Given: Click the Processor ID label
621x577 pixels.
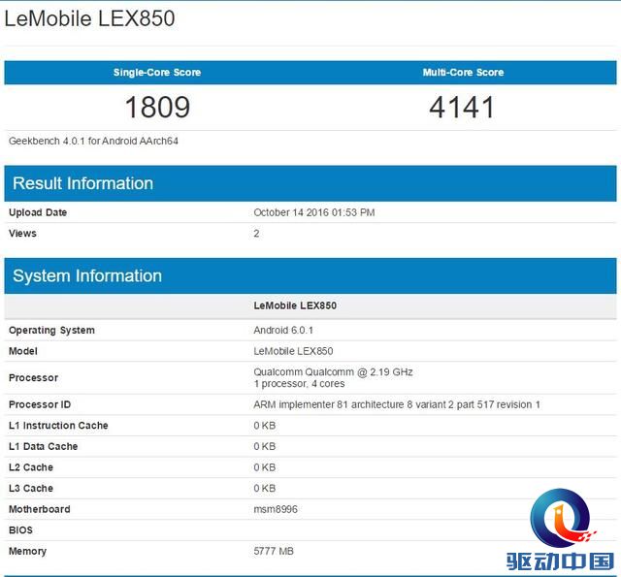Looking at the screenshot, I should (x=40, y=404).
